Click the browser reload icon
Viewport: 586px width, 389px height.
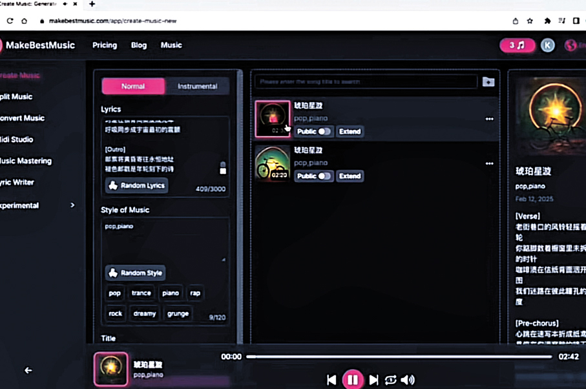click(x=10, y=21)
